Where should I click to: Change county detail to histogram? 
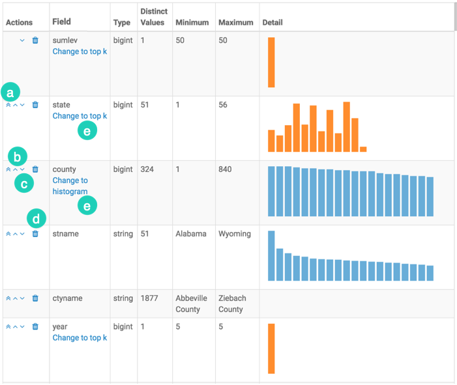70,186
